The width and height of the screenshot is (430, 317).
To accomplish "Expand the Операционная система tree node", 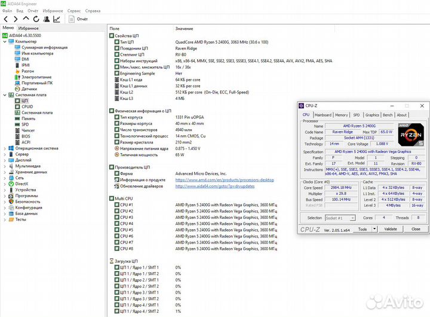I will [x=5, y=148].
